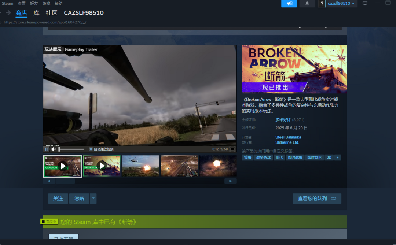Click the forward navigation arrow
This screenshot has width=396, height=245.
tap(8, 12)
